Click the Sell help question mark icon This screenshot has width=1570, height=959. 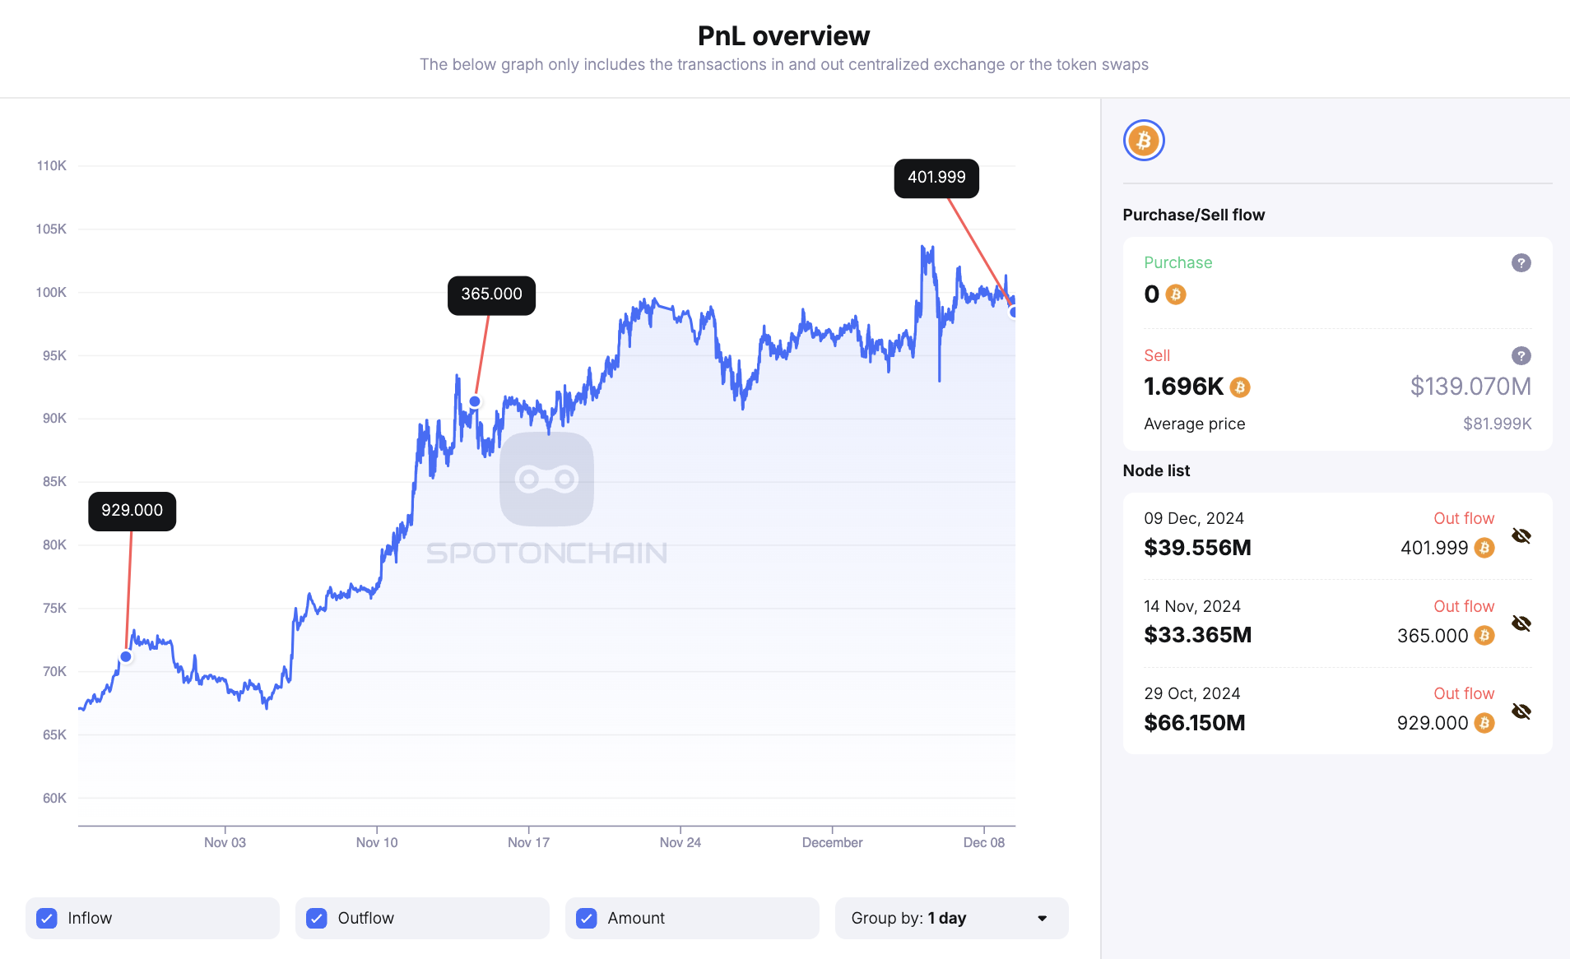1521,356
